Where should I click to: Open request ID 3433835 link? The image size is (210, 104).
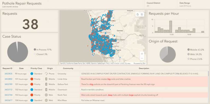[x=8, y=74]
